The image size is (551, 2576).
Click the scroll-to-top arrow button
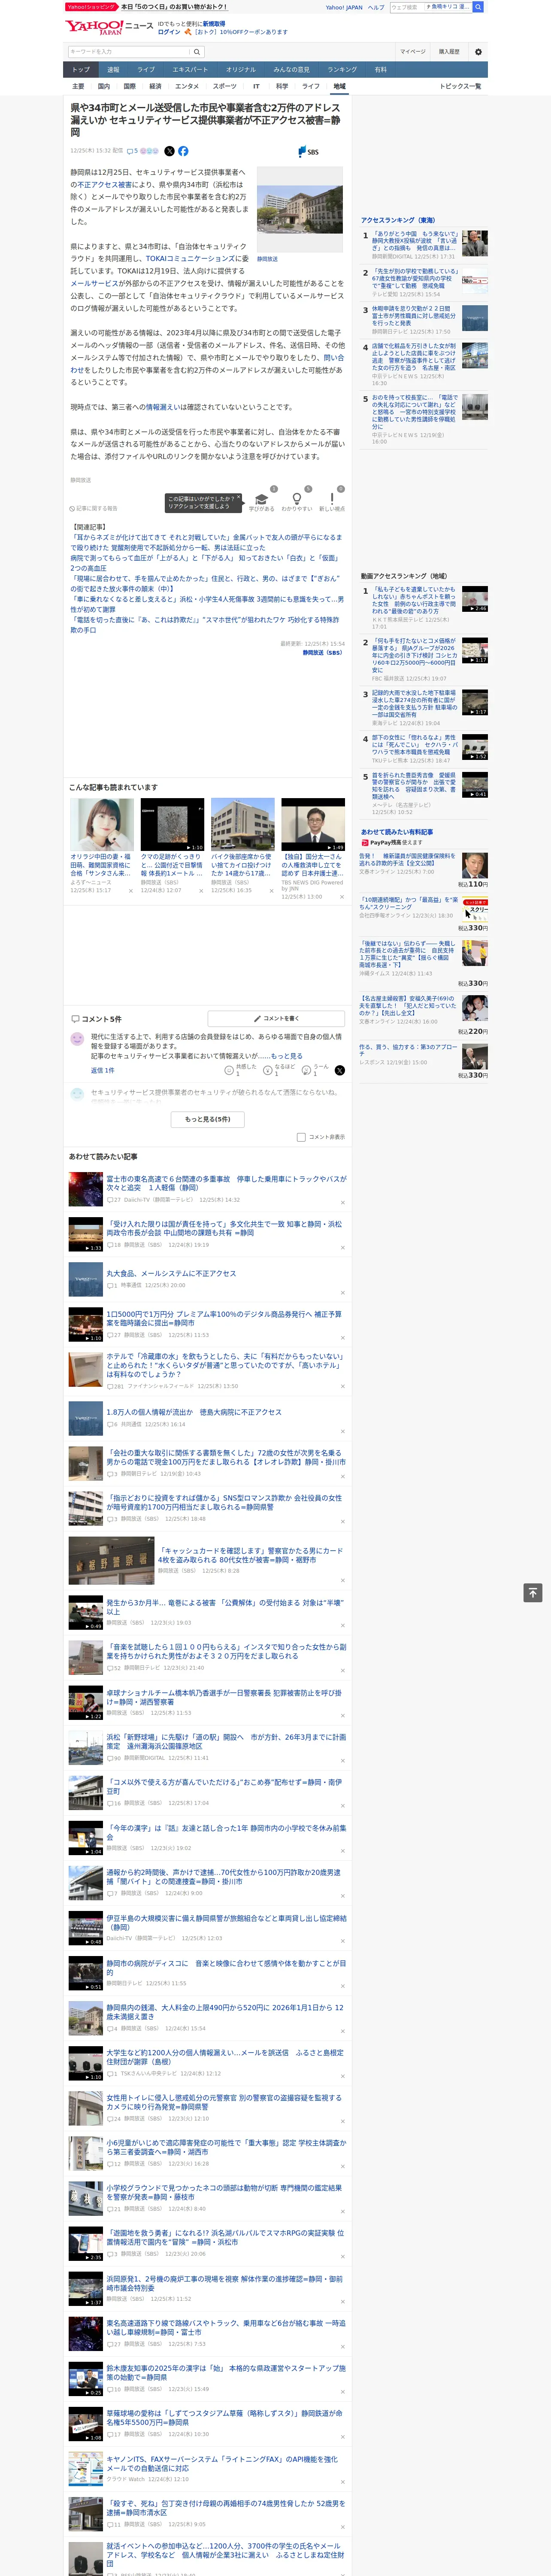pos(534,1593)
